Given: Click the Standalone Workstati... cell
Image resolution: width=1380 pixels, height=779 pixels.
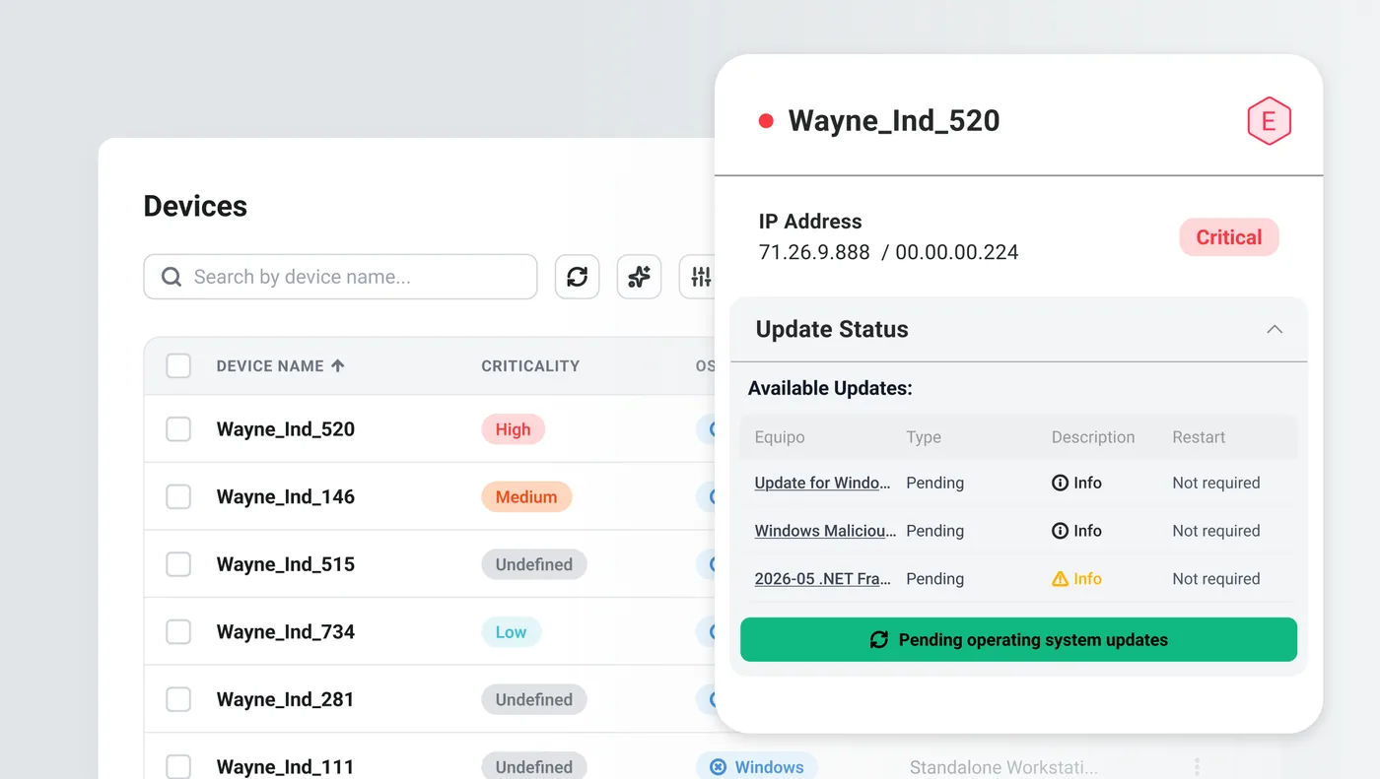Looking at the screenshot, I should [x=1003, y=767].
